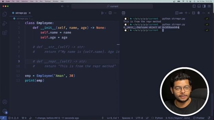Toggle the bottom panel layout icon
The height and width of the screenshot is (120, 214).
(x=199, y=6)
